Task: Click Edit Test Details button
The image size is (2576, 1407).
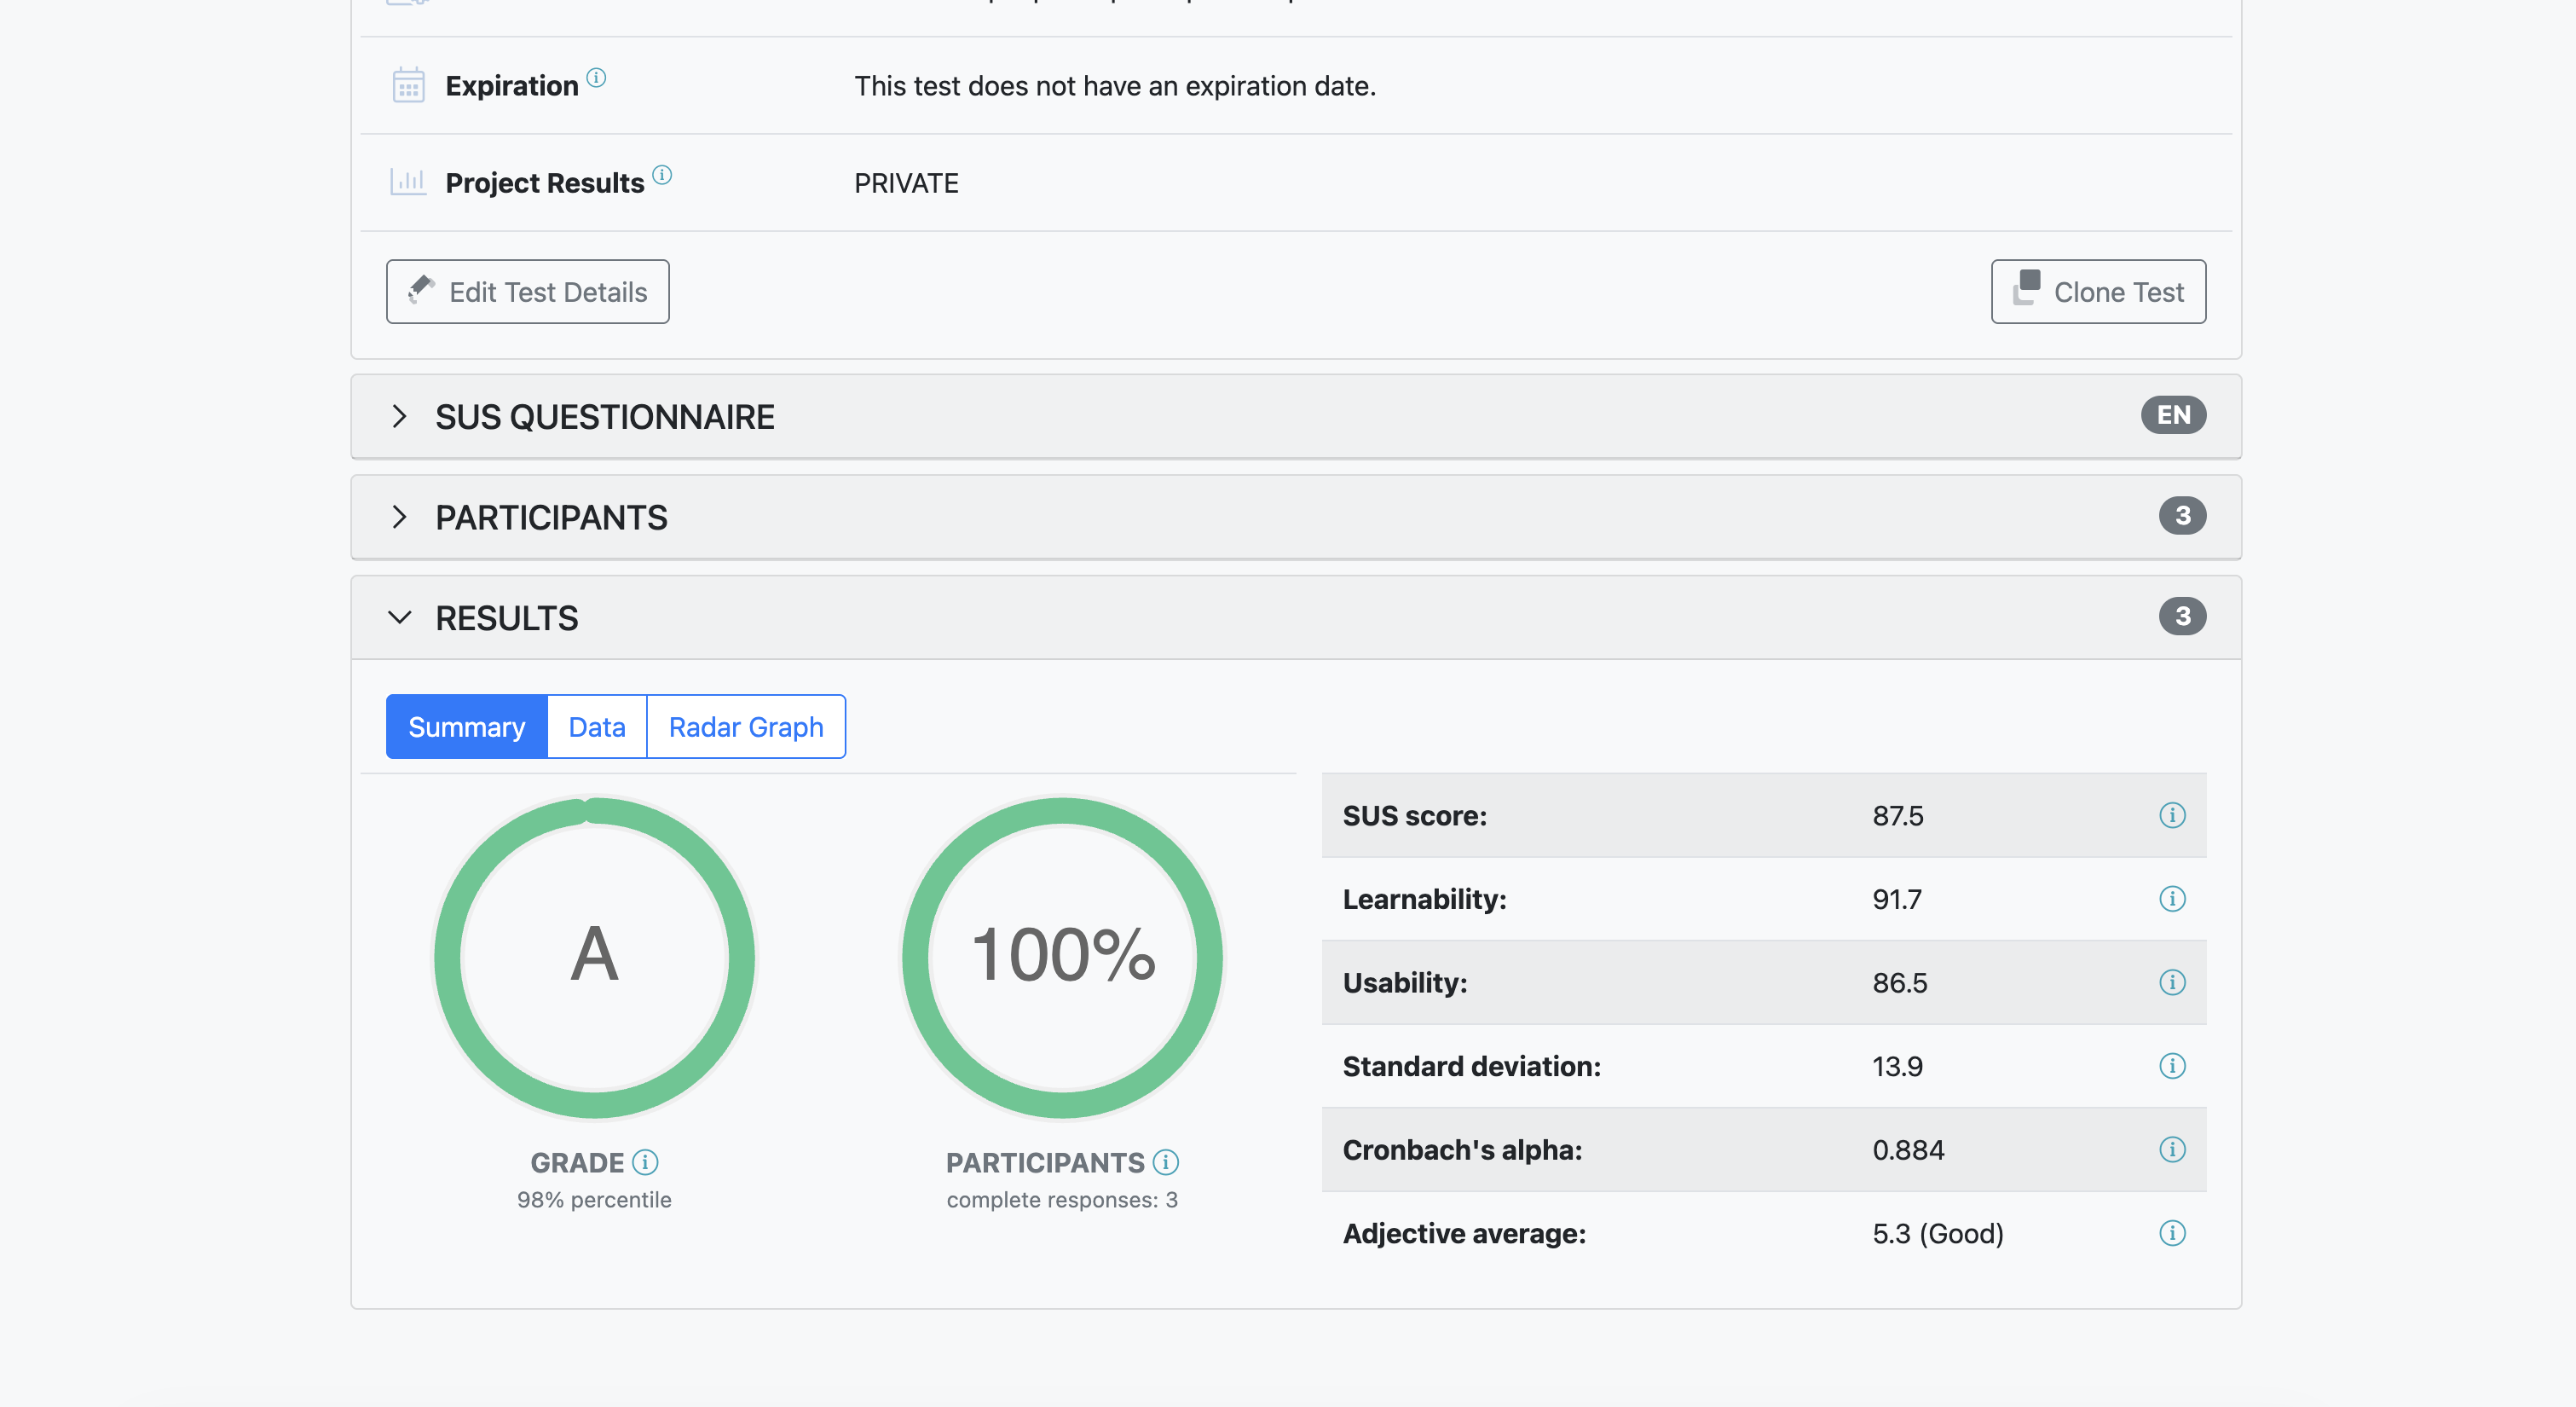Action: pyautogui.click(x=528, y=292)
